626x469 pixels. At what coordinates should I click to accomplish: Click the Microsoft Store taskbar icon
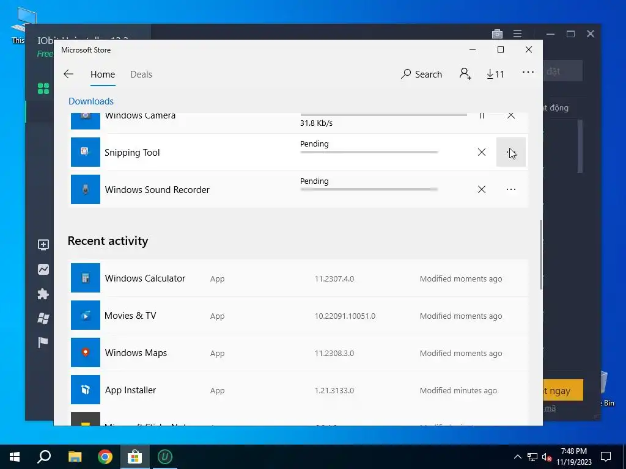[x=135, y=457]
